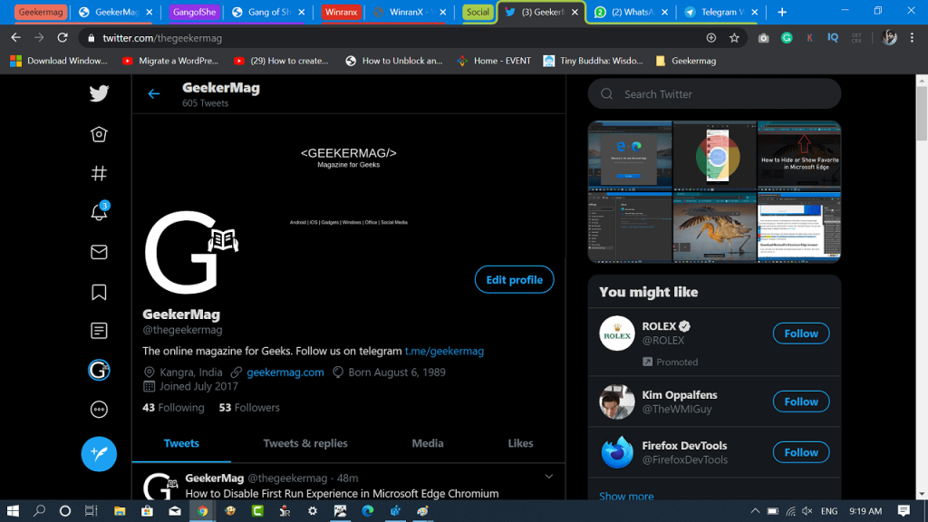Open Profile icon in sidebar
This screenshot has width=928, height=522.
99,371
